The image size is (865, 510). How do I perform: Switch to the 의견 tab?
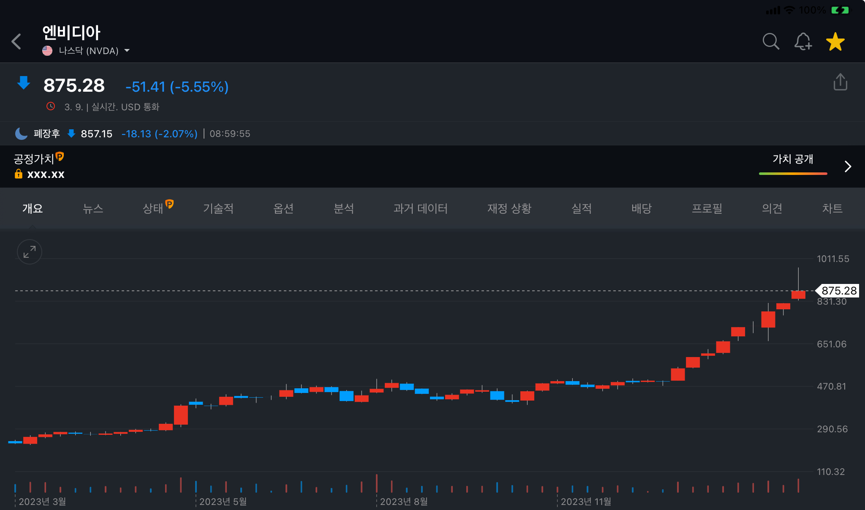[772, 208]
